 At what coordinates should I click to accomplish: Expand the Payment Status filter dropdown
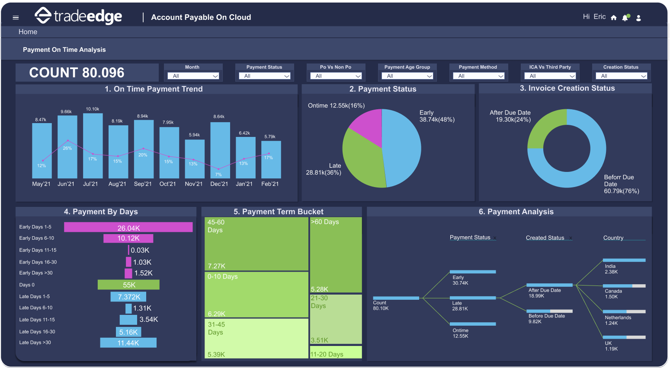coord(264,76)
